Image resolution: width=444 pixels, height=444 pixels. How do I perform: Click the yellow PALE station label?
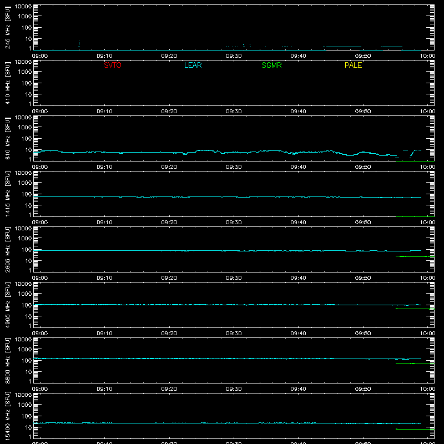(x=353, y=65)
